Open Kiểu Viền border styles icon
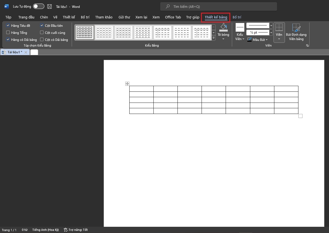This screenshot has width=329, height=233. click(240, 28)
